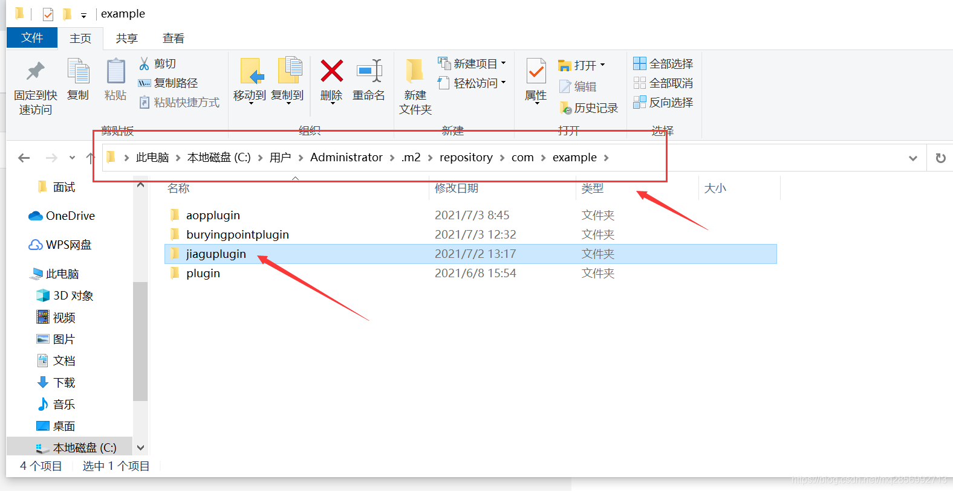This screenshot has height=491, width=953.
Task: Select the buryingpointplugin folder
Action: (238, 234)
